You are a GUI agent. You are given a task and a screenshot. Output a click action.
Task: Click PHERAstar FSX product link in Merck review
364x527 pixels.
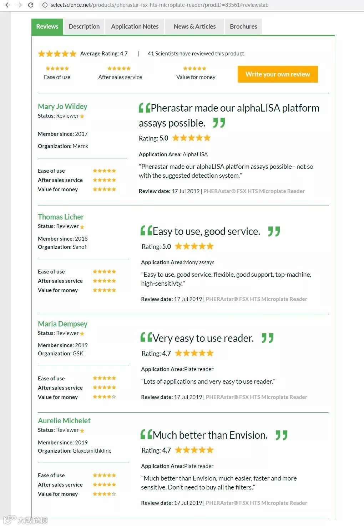(x=254, y=191)
